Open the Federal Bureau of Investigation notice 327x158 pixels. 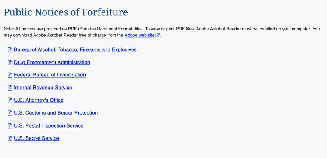(x=50, y=75)
